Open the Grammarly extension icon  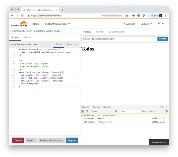click(139, 15)
